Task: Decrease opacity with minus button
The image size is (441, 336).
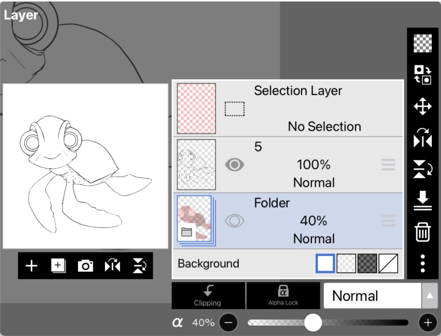Action: pos(229,322)
